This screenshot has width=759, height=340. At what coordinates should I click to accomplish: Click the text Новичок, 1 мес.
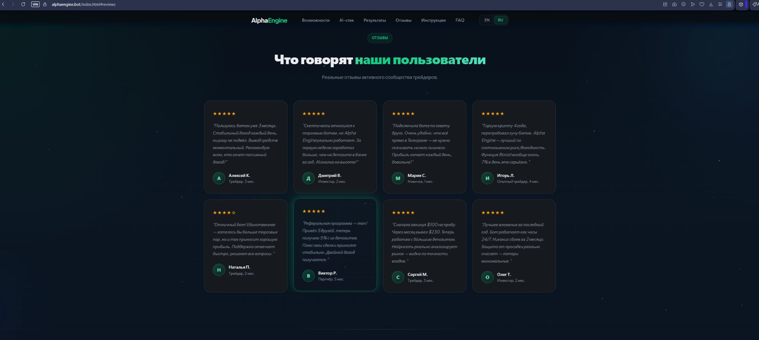click(420, 182)
